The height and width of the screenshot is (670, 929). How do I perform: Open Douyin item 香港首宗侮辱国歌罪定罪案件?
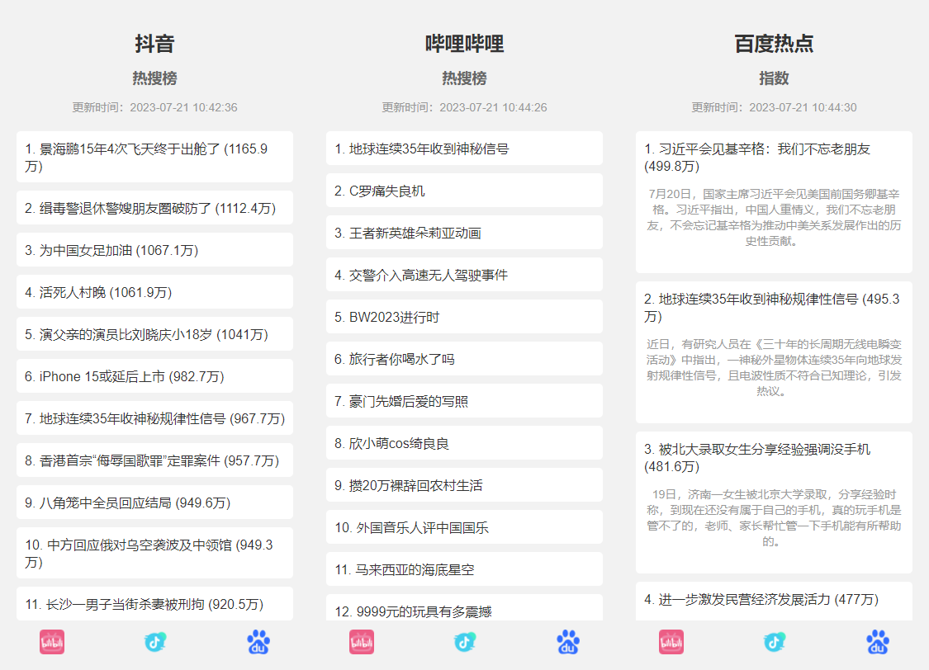(x=154, y=460)
